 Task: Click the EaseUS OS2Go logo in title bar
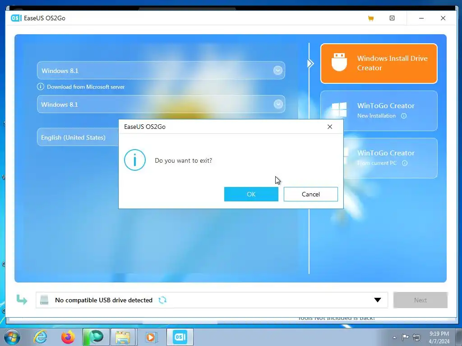(16, 18)
